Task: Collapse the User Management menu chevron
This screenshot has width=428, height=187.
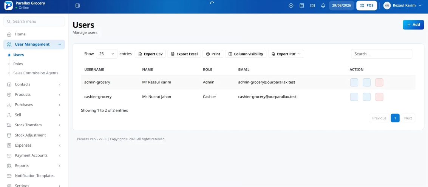Action: [60, 44]
